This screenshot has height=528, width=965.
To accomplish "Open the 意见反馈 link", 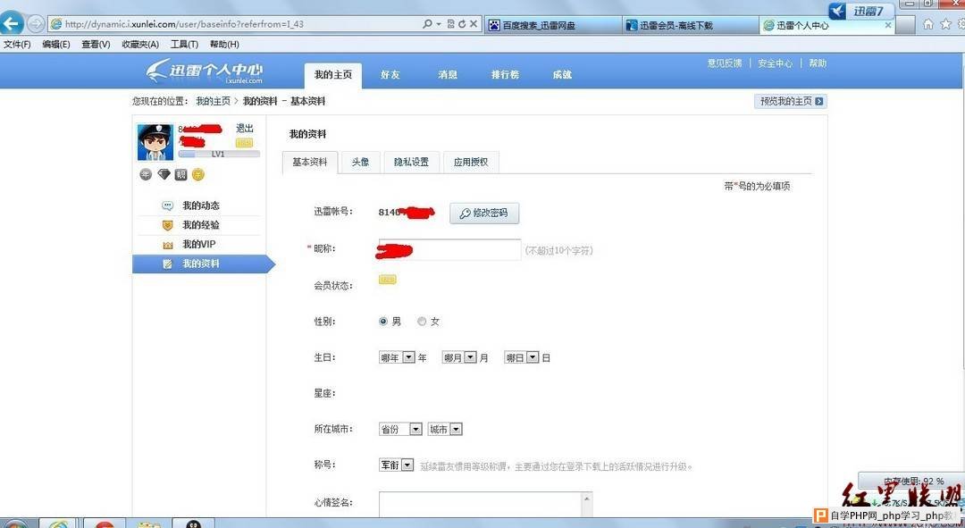I will [x=725, y=63].
